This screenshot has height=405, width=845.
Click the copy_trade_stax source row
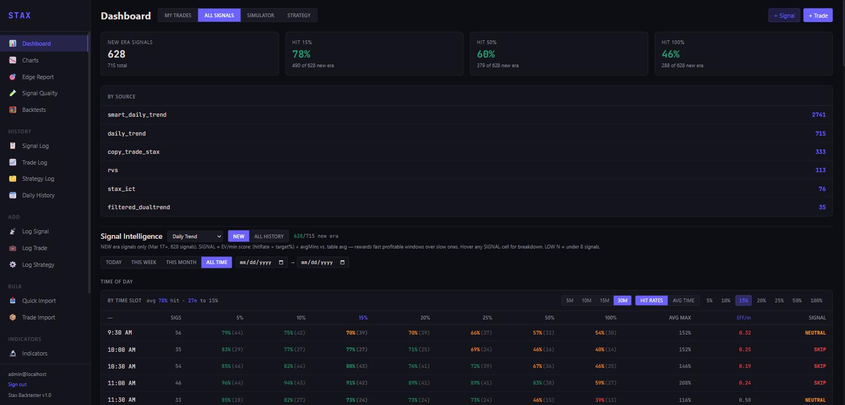click(467, 152)
